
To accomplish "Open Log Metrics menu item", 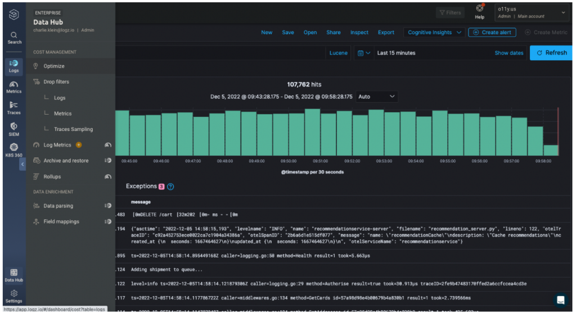I will [57, 145].
